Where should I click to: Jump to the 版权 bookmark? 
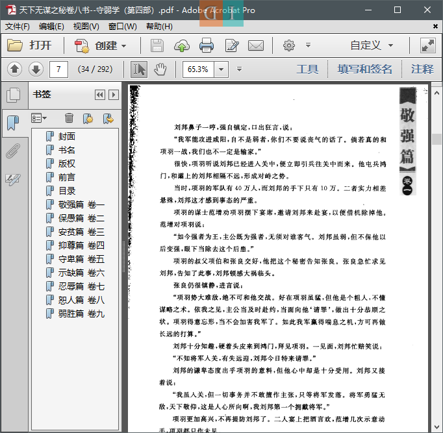click(x=67, y=164)
